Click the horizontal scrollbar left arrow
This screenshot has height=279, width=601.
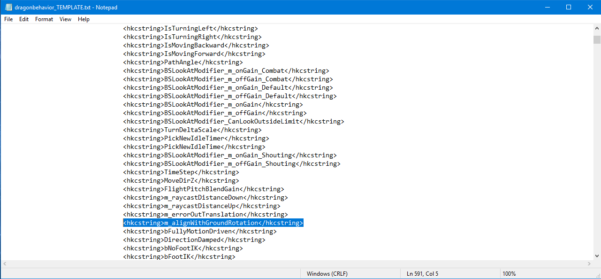coord(4,264)
